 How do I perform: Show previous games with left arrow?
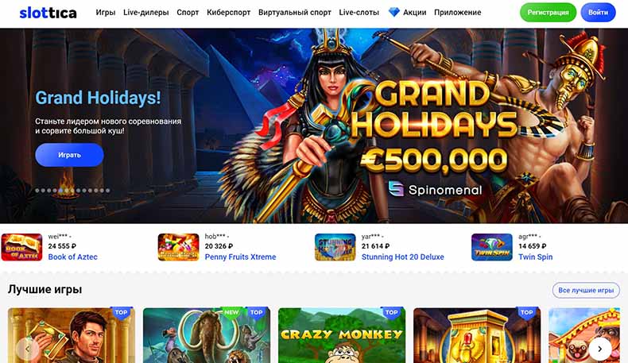(28, 349)
